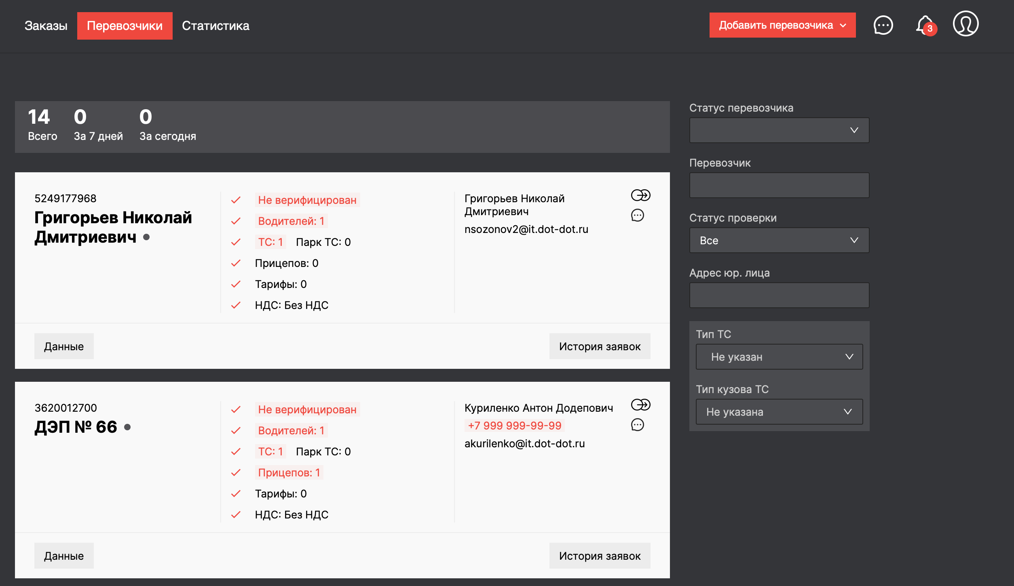
Task: Open the user profile avatar icon
Action: pyautogui.click(x=965, y=24)
